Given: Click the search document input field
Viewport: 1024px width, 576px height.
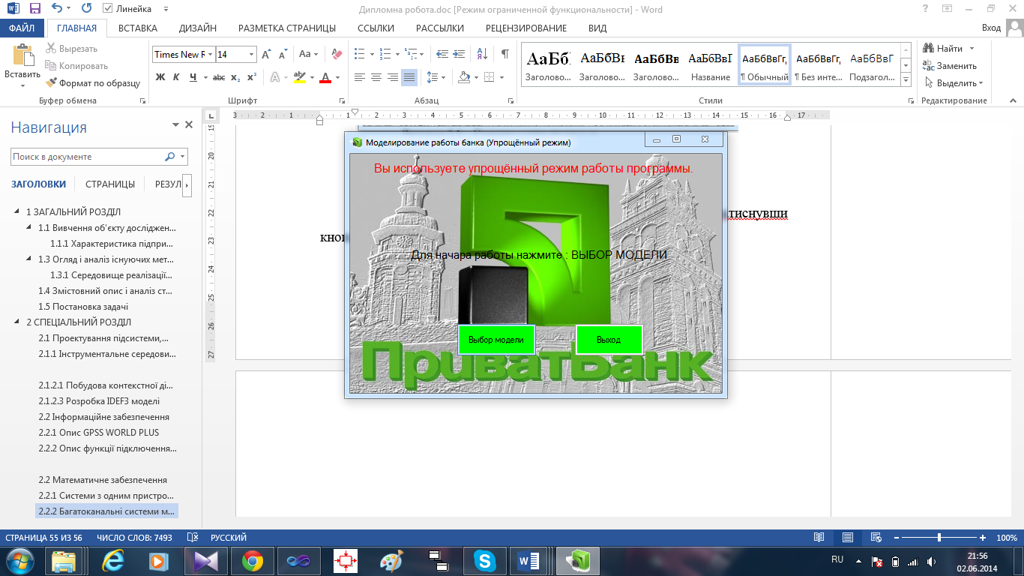Looking at the screenshot, I should click(86, 157).
